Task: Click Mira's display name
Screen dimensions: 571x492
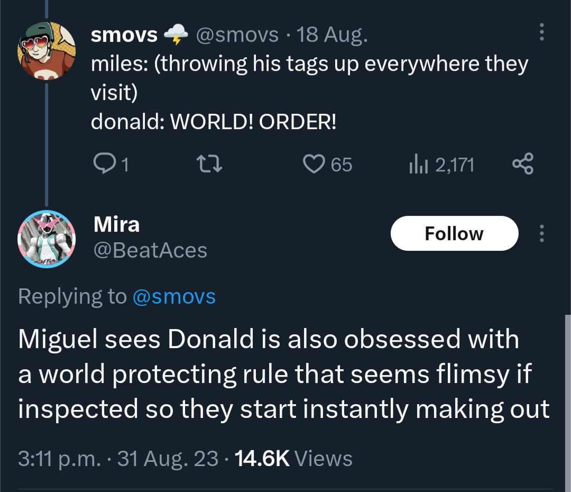Action: pos(117,224)
